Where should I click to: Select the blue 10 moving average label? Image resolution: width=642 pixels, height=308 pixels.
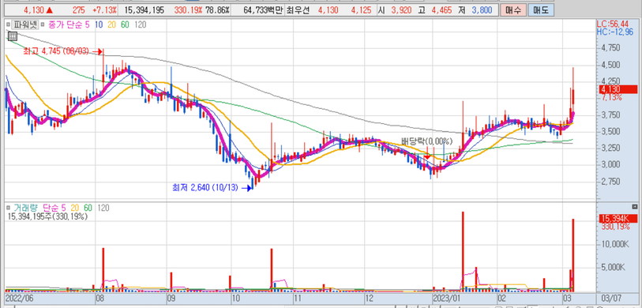point(99,25)
